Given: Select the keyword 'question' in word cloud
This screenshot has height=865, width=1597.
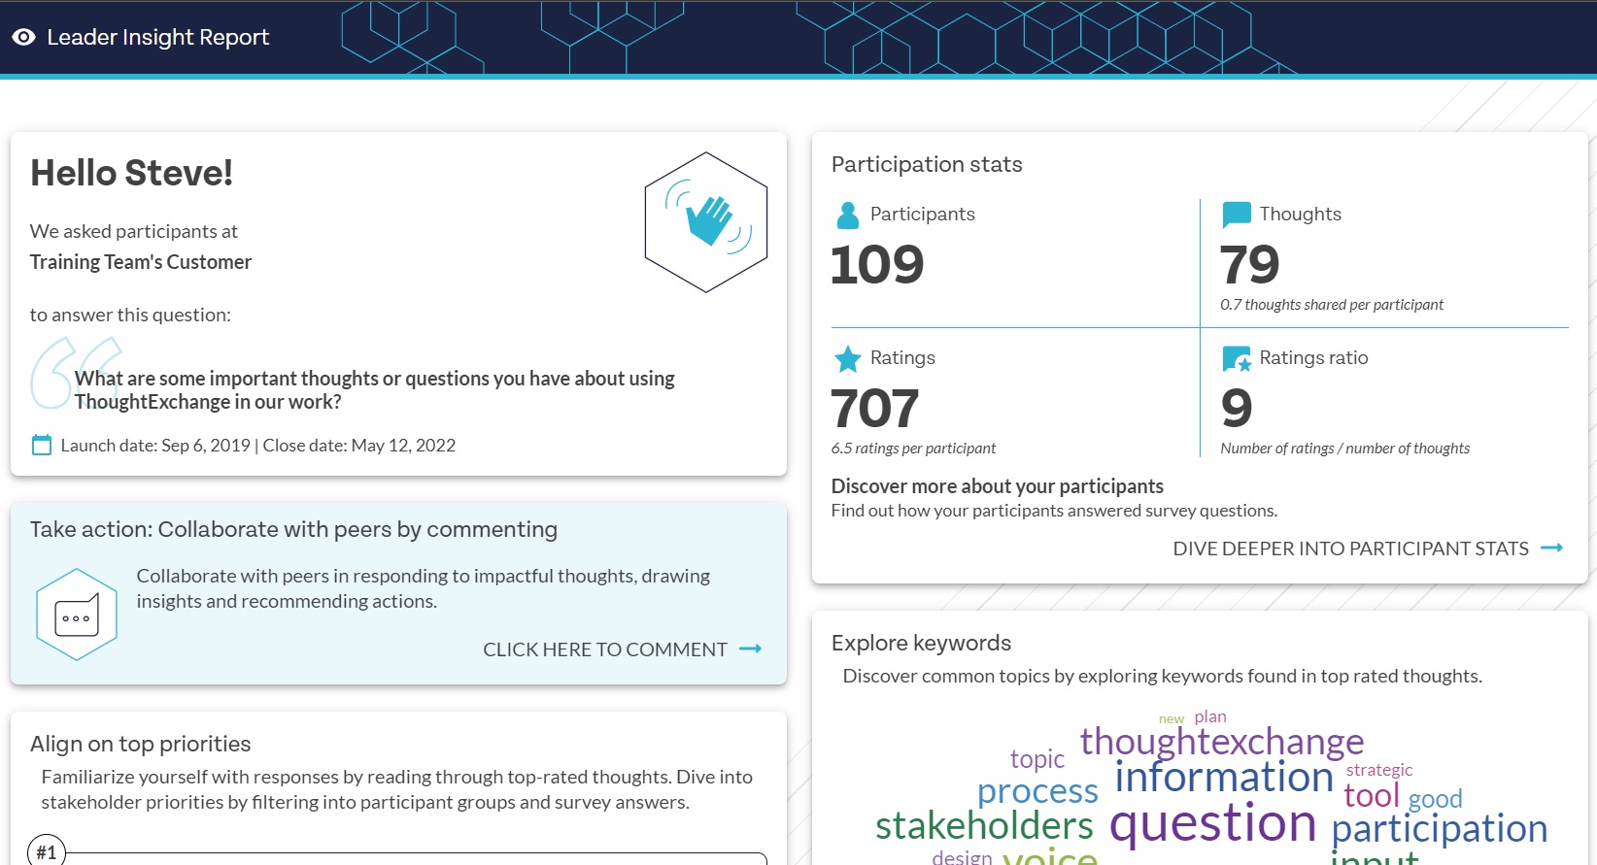Looking at the screenshot, I should tap(1213, 823).
